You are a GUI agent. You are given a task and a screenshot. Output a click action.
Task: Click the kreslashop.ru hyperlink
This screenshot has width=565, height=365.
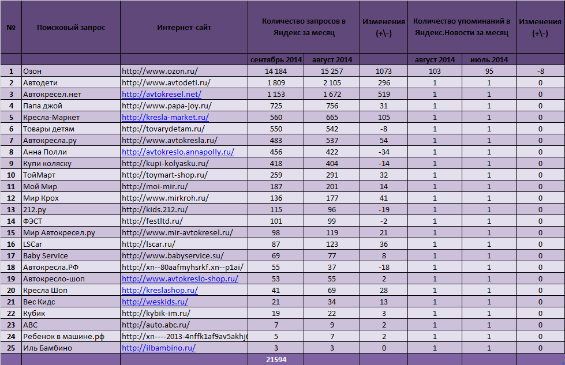click(x=160, y=290)
